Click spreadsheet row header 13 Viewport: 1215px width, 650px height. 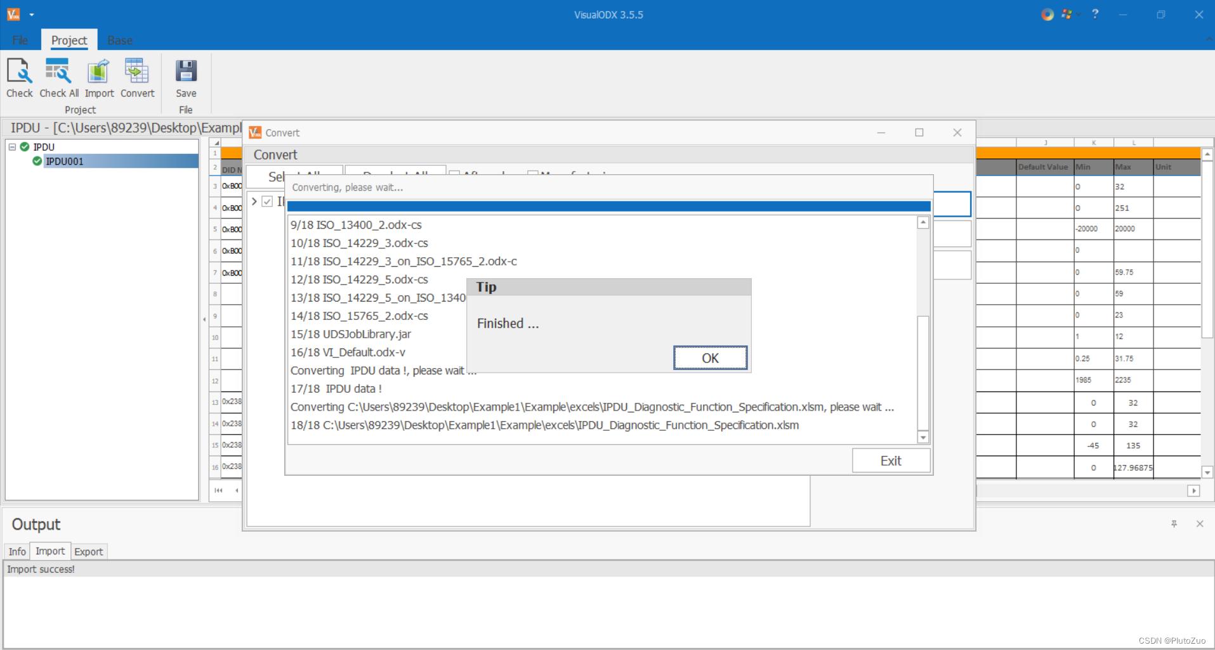(215, 402)
